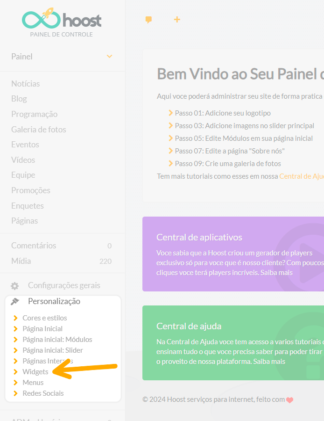This screenshot has width=324, height=421.
Task: Click the Central de aplicativos purple card
Action: pyautogui.click(x=233, y=254)
